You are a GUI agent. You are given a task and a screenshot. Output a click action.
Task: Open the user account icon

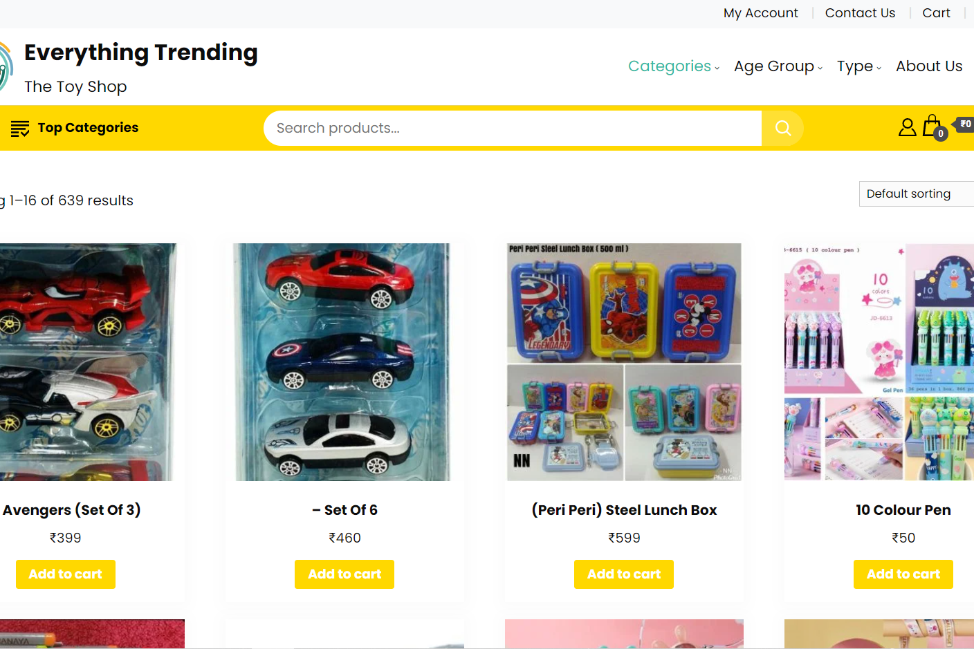pyautogui.click(x=907, y=127)
